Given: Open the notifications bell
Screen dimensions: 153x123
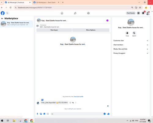Looking at the screenshot, I should (143, 13).
